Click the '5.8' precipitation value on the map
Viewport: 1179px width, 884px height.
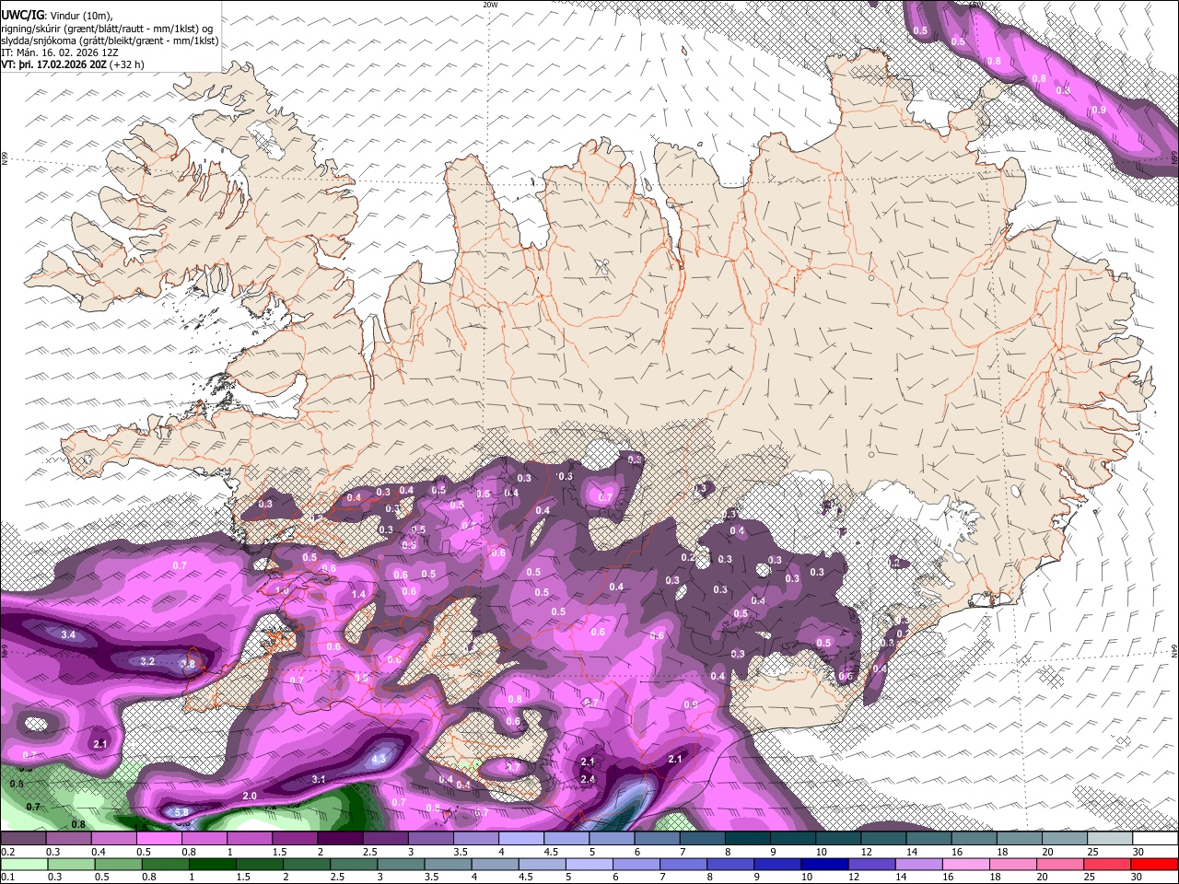point(181,811)
